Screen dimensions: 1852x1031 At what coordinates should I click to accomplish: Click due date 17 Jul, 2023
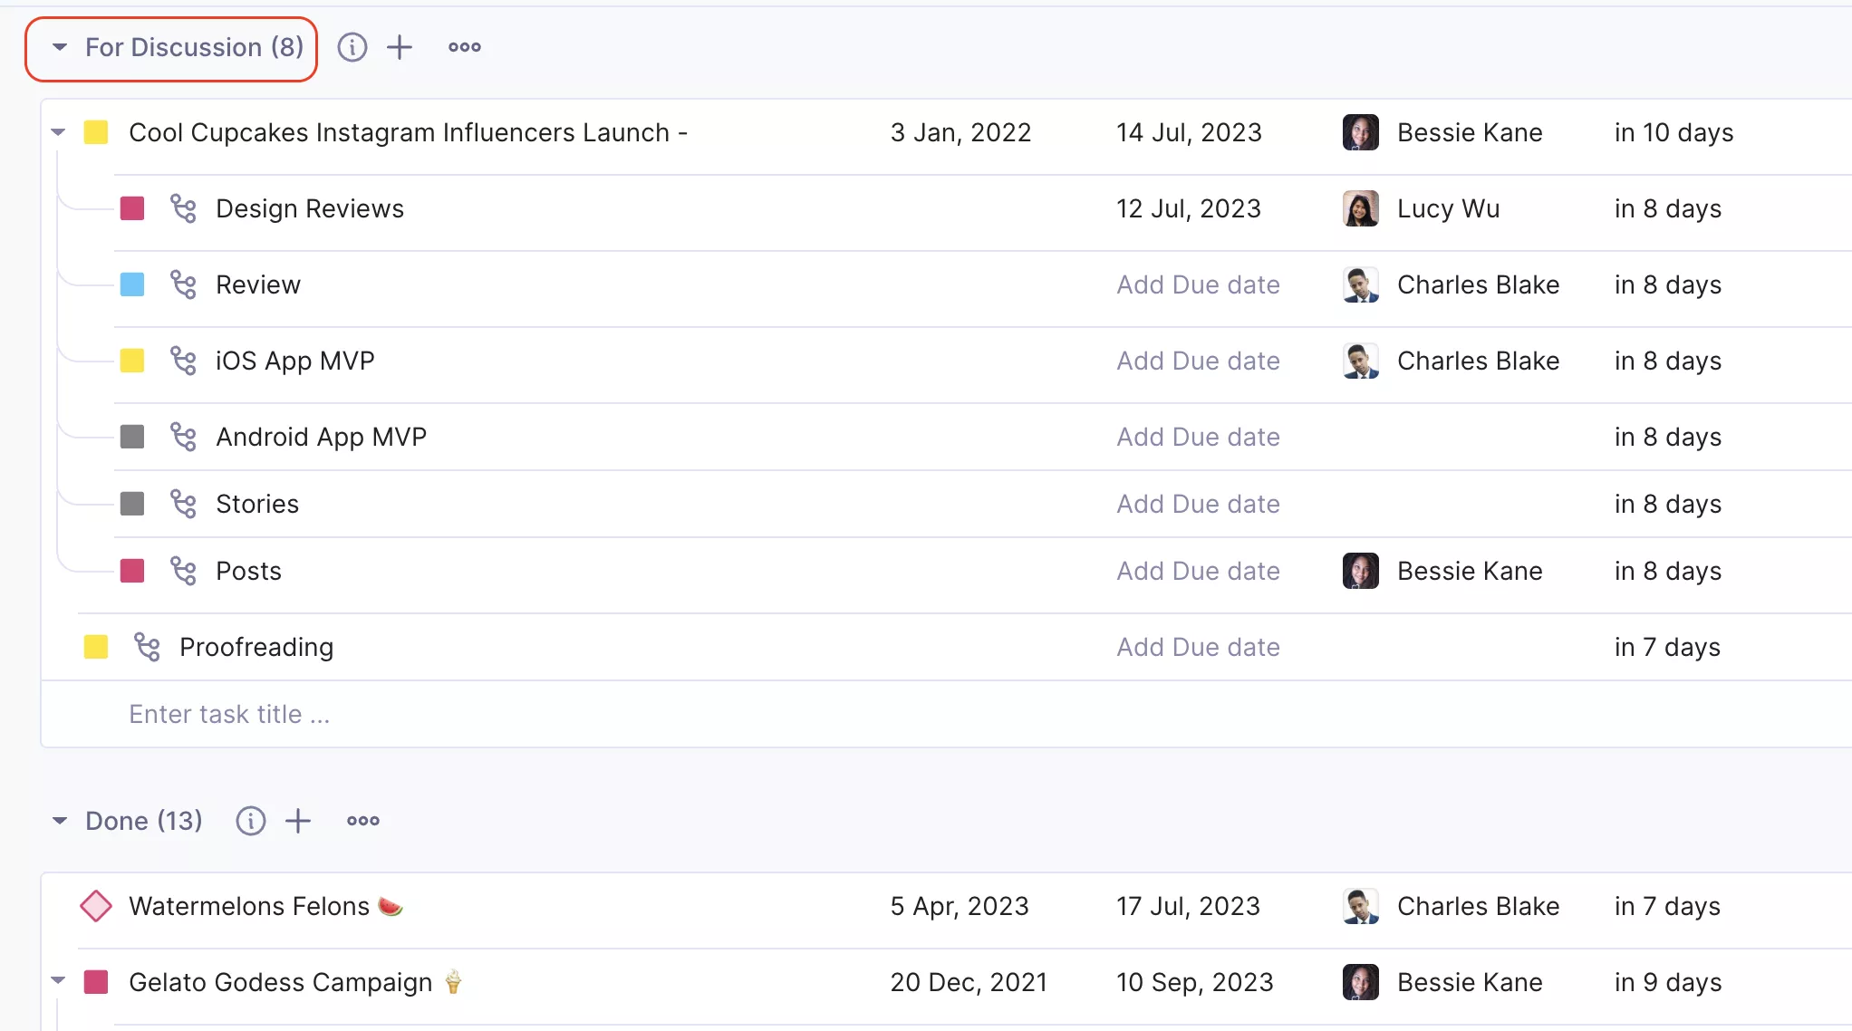click(1189, 906)
